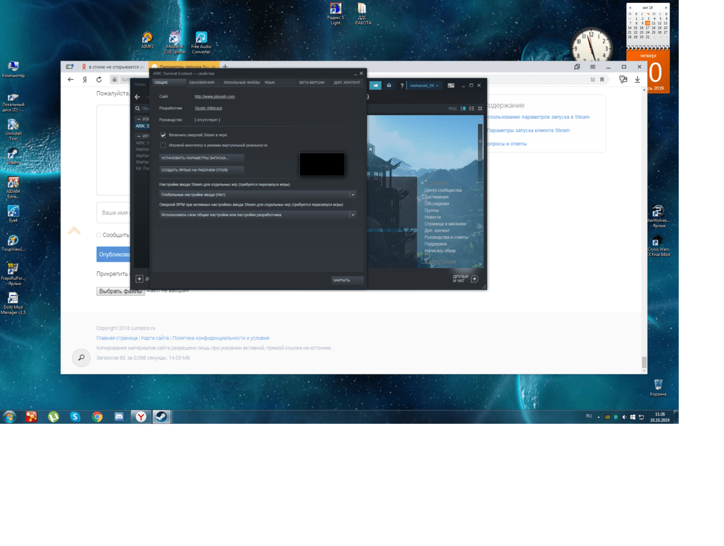
Task: Open Discord from the taskbar
Action: [x=119, y=417]
